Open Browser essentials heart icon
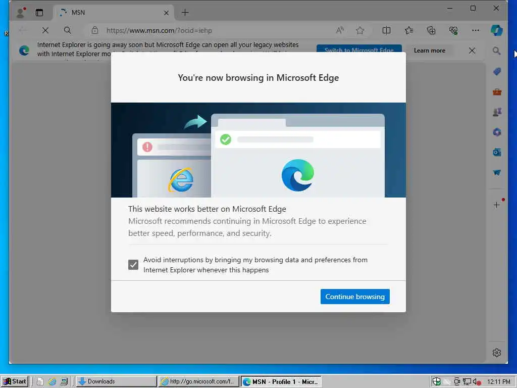The image size is (517, 388). pyautogui.click(x=453, y=30)
